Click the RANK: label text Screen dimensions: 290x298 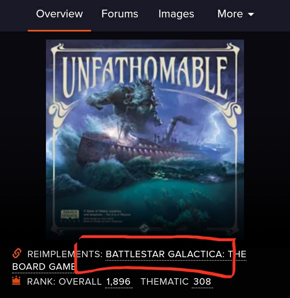pos(41,281)
